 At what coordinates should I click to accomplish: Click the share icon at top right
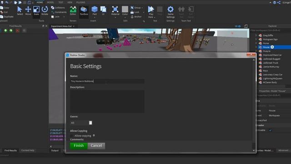[279, 2]
